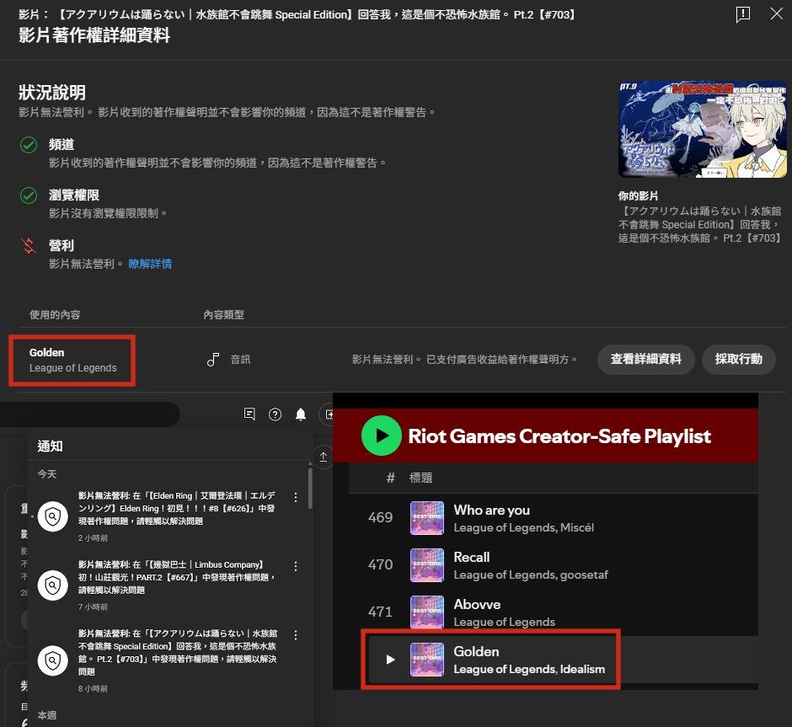Click League of Legends under the Golden claim
Viewport: 792px width, 727px height.
point(72,368)
